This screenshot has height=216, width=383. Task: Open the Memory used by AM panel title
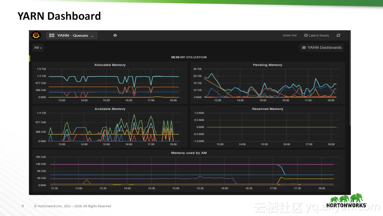point(189,153)
